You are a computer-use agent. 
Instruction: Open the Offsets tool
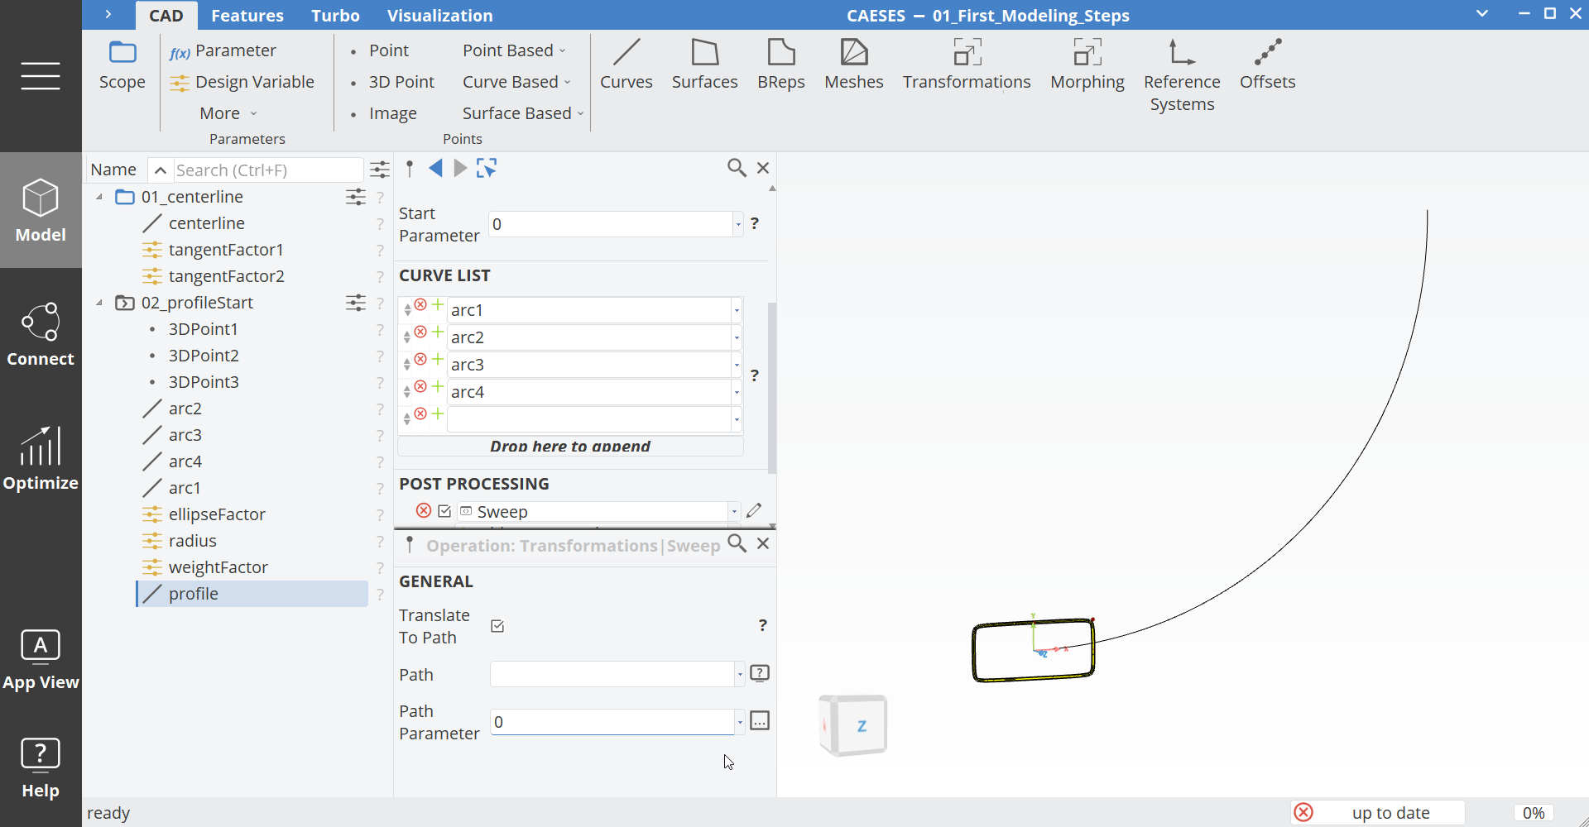click(x=1267, y=65)
